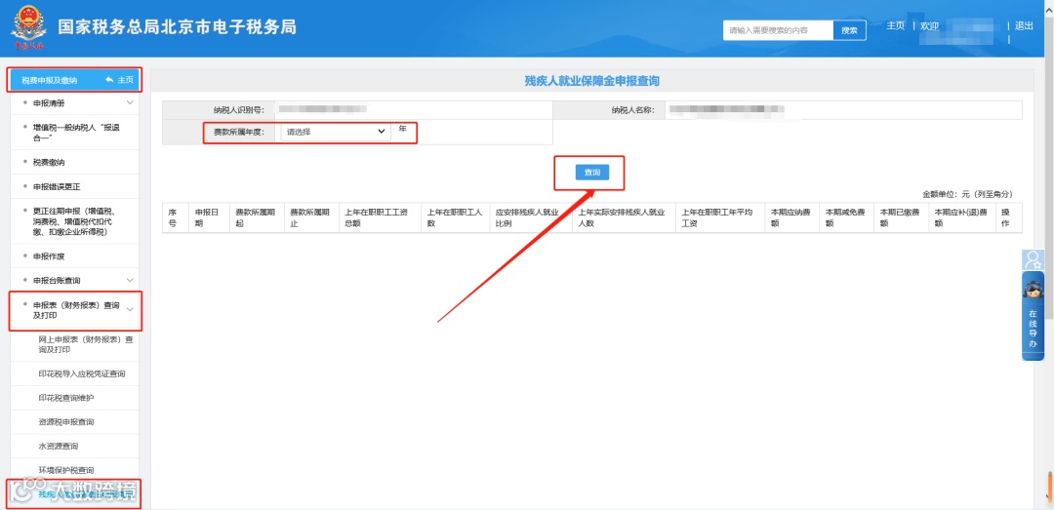Click the 主页 return-arrow in sidebar header
1054x510 pixels.
(120, 80)
